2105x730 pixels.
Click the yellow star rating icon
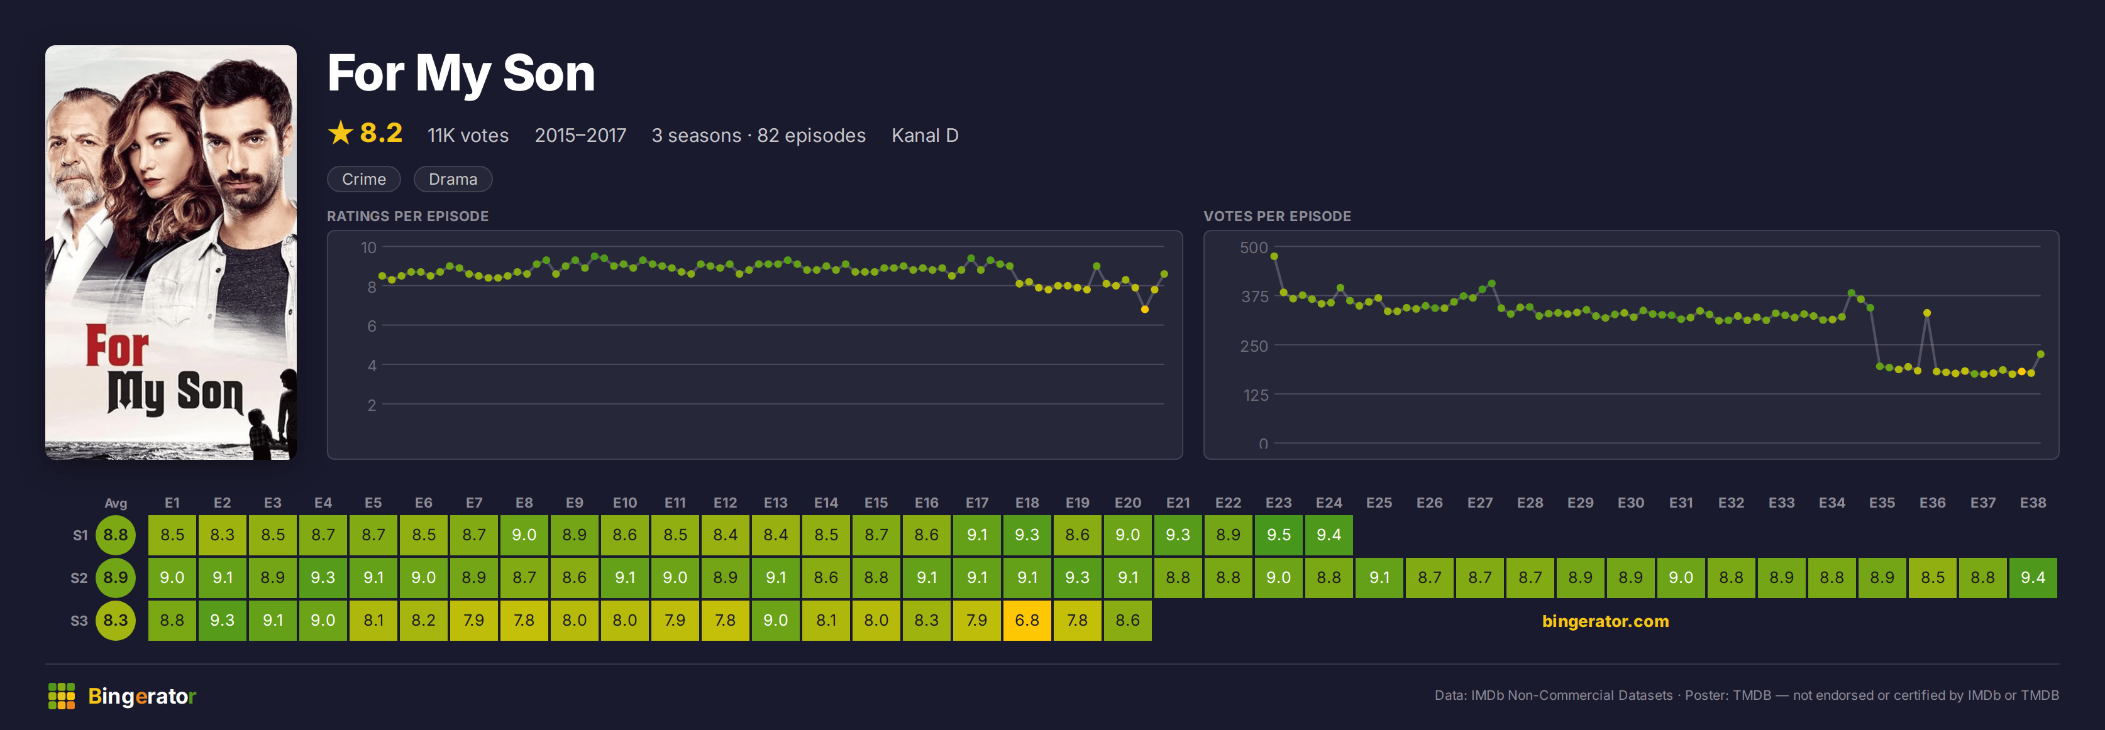click(x=340, y=133)
